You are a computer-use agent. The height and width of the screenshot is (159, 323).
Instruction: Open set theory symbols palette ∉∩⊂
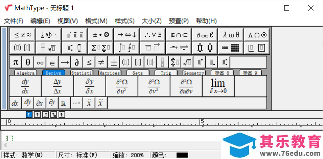pos(179,35)
